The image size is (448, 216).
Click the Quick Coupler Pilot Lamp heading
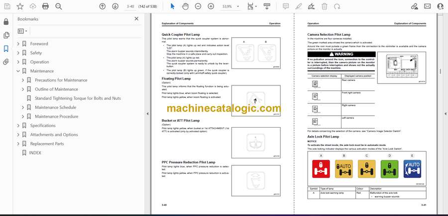pyautogui.click(x=181, y=34)
